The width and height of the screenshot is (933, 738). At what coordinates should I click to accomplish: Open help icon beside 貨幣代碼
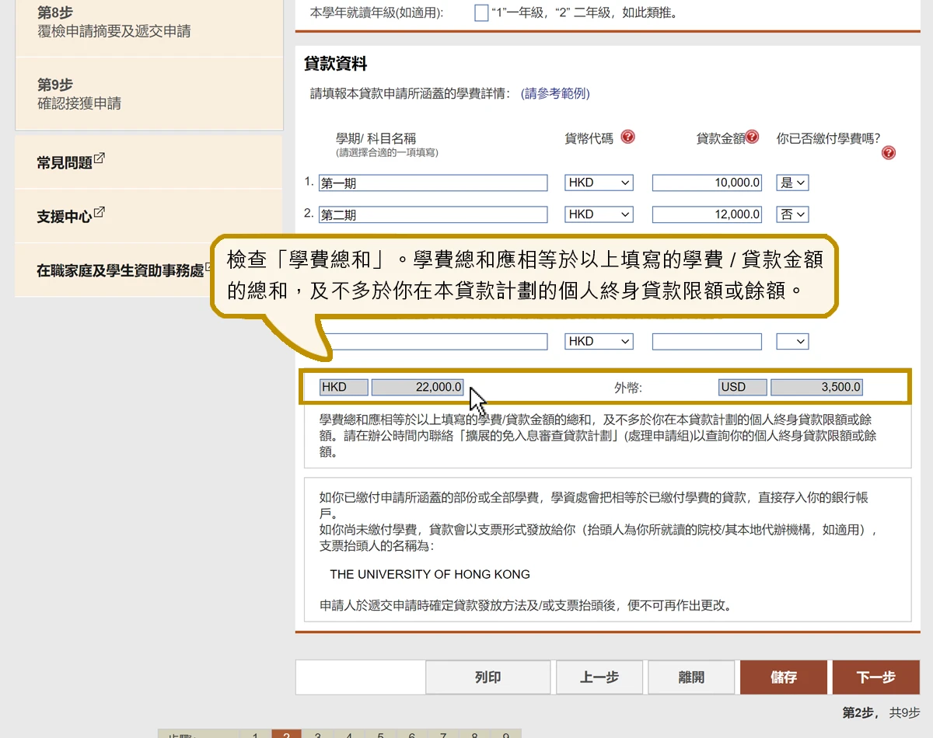[x=628, y=137]
